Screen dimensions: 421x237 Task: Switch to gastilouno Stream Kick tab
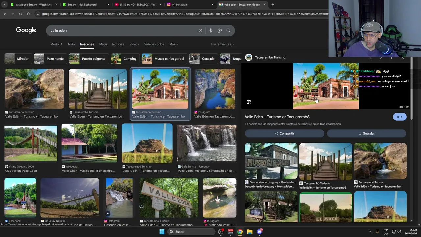point(34,5)
